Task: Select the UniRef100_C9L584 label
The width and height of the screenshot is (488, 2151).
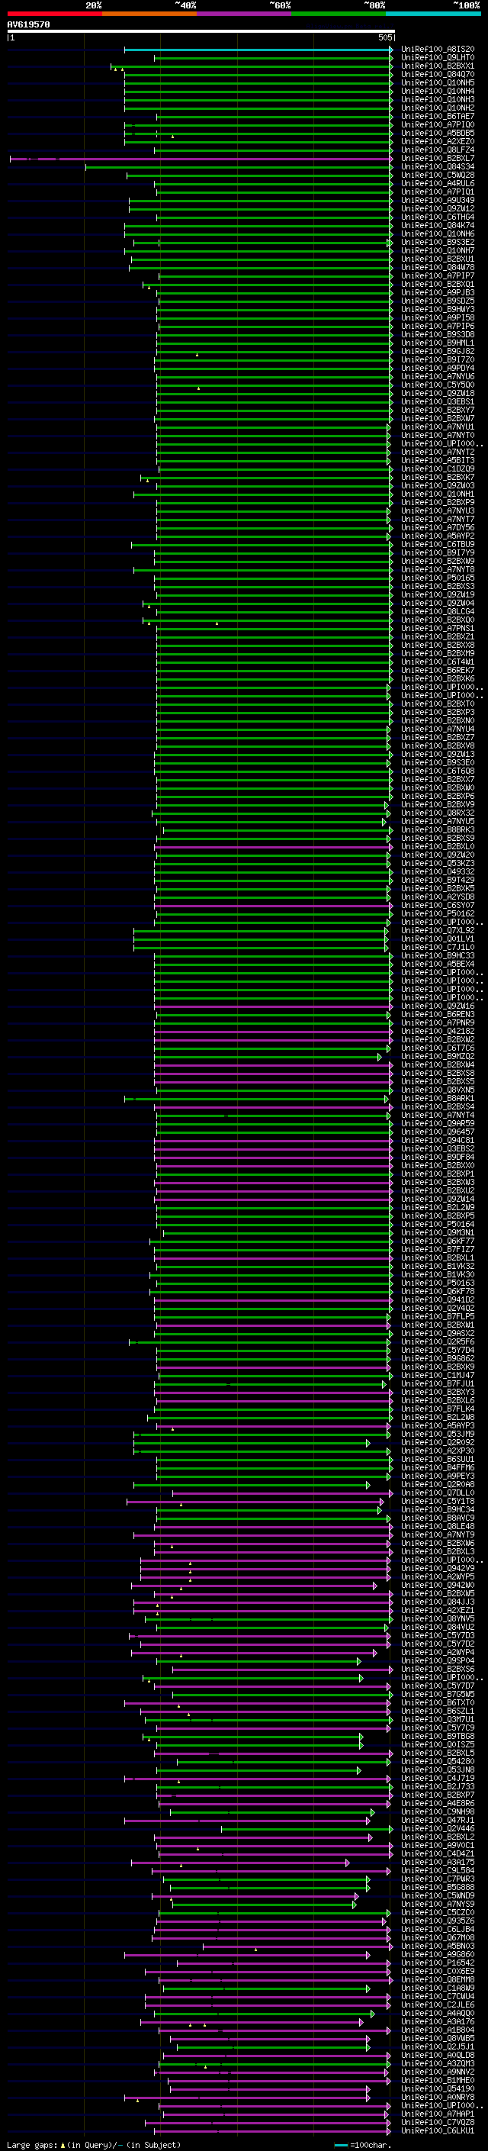Action: [438, 1870]
